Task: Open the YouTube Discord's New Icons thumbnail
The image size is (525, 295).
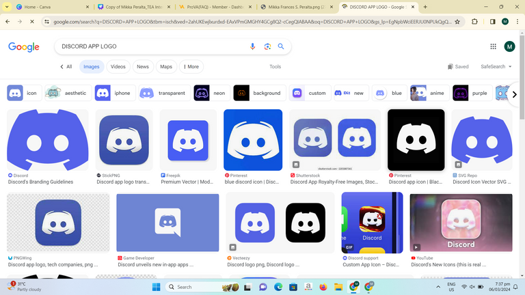Action: pyautogui.click(x=461, y=223)
